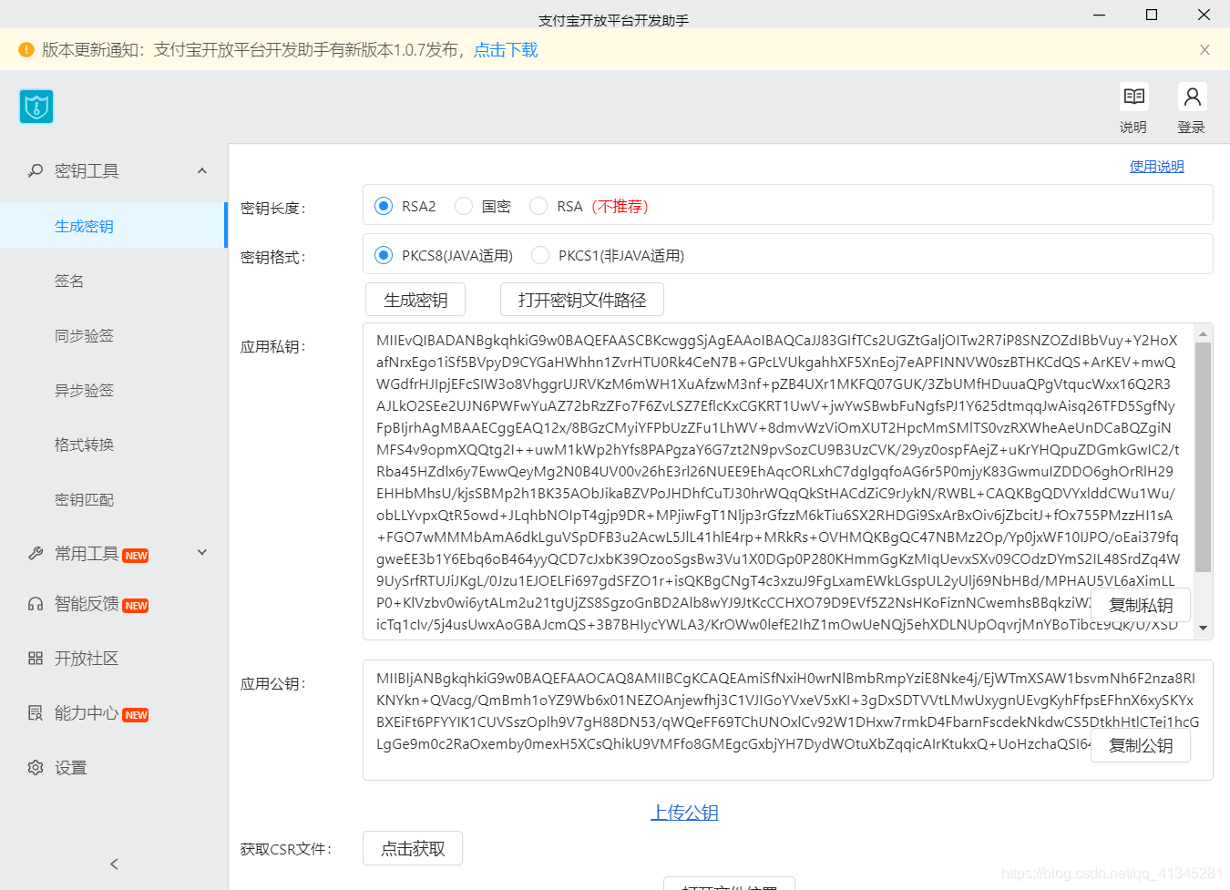The height and width of the screenshot is (890, 1230).
Task: Choose PKCS8(JAVA适用) key format
Action: [384, 255]
